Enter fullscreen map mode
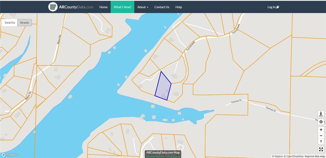The height and width of the screenshot is (158, 326). (321, 149)
